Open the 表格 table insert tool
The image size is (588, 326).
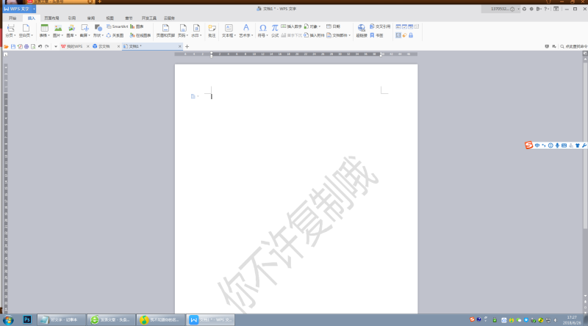[x=44, y=30]
